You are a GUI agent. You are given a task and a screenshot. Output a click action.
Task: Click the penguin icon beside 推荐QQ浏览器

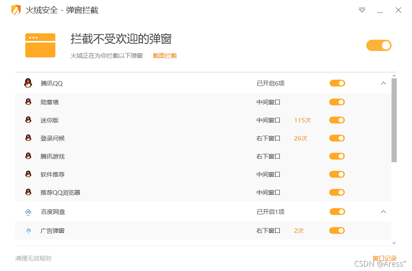(28, 192)
